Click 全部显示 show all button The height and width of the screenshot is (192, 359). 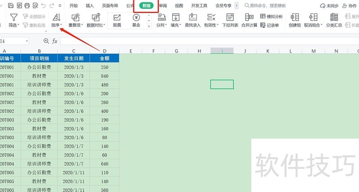point(34,17)
